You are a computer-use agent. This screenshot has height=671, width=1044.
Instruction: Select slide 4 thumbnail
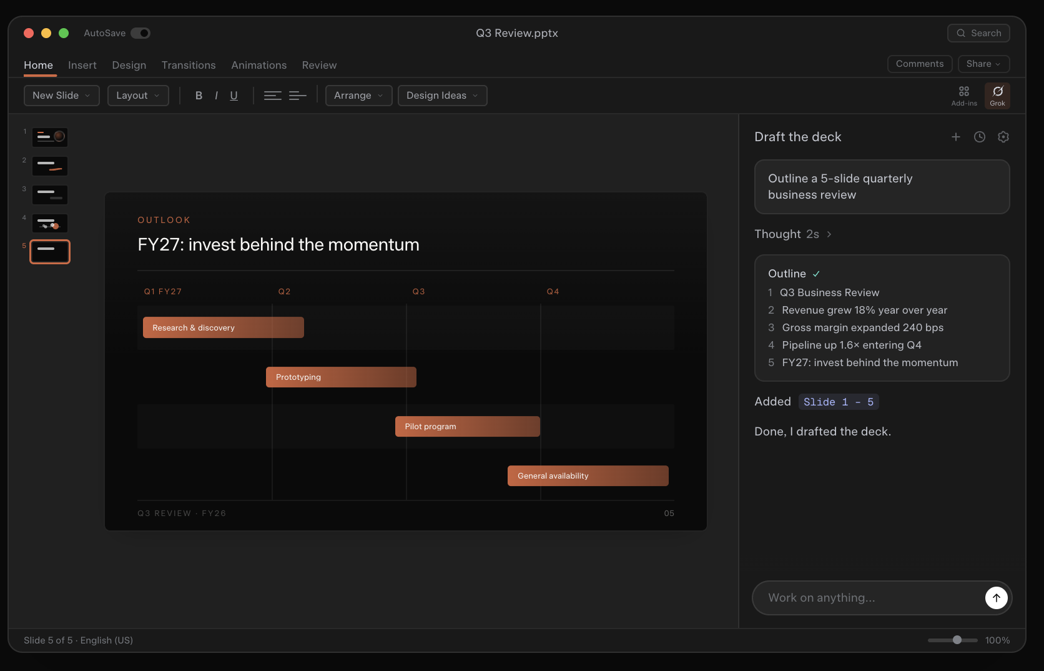point(50,223)
